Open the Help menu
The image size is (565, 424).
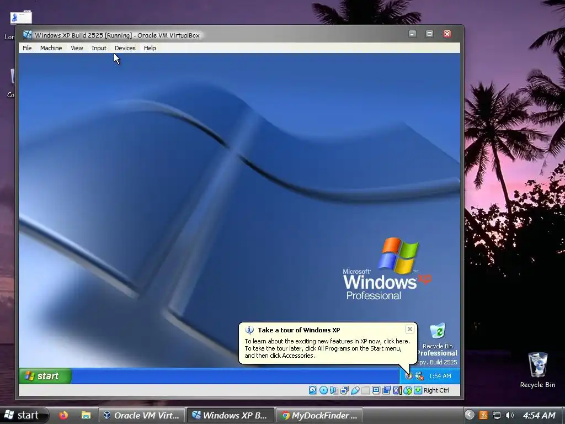(150, 48)
